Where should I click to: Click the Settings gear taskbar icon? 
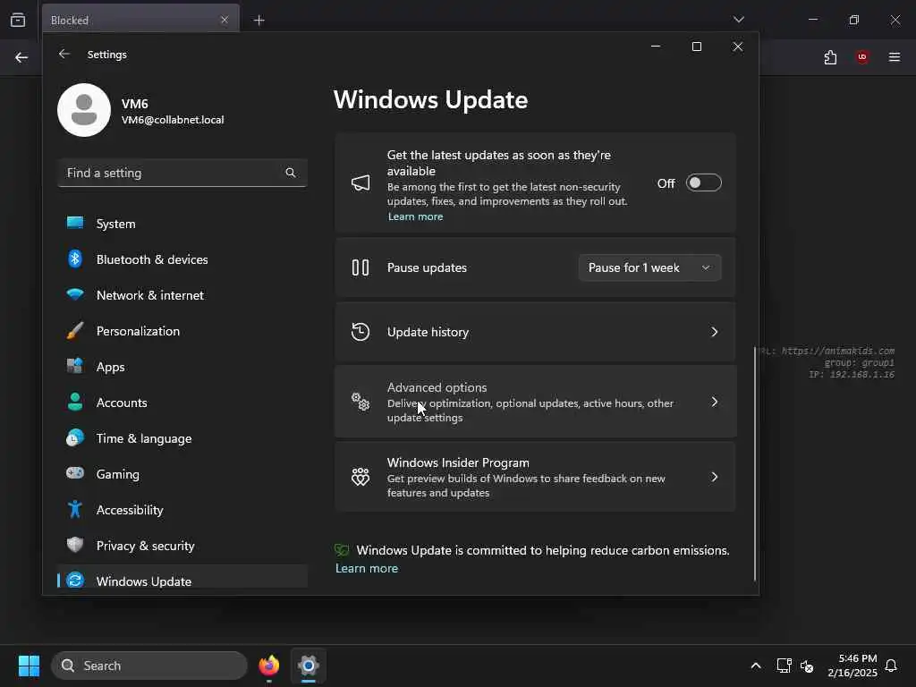click(309, 666)
